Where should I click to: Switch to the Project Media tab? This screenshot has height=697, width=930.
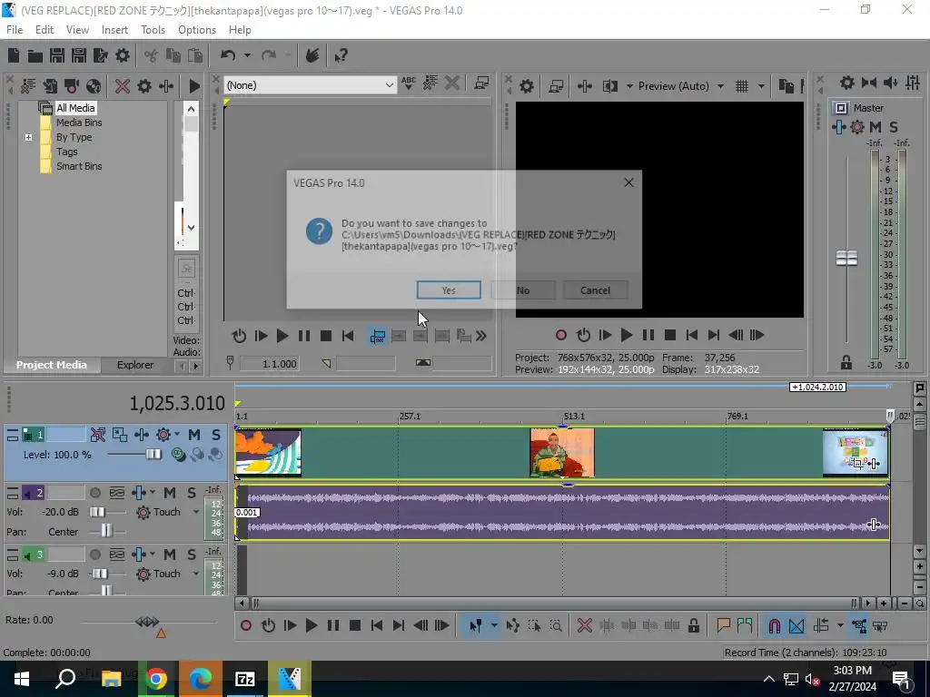pyautogui.click(x=51, y=365)
